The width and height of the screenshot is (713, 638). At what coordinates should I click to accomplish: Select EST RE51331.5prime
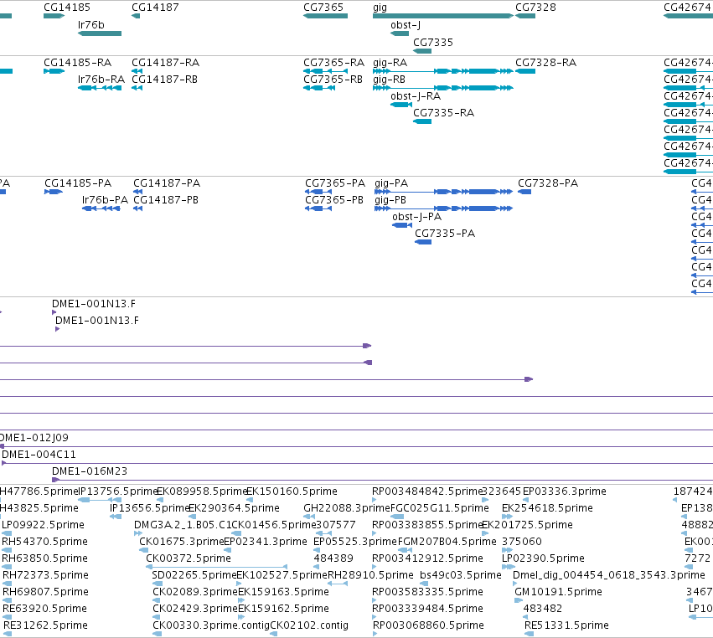pyautogui.click(x=566, y=625)
